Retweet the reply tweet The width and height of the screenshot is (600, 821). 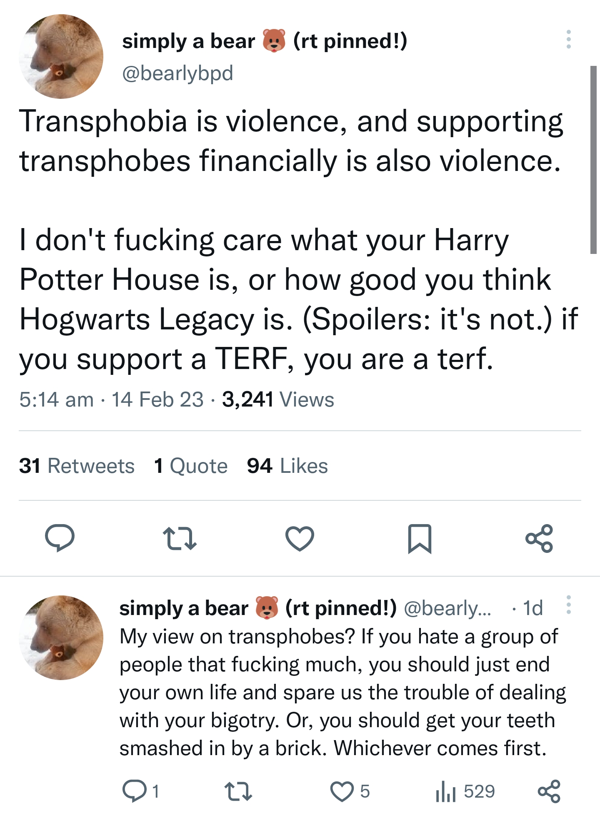point(238,791)
